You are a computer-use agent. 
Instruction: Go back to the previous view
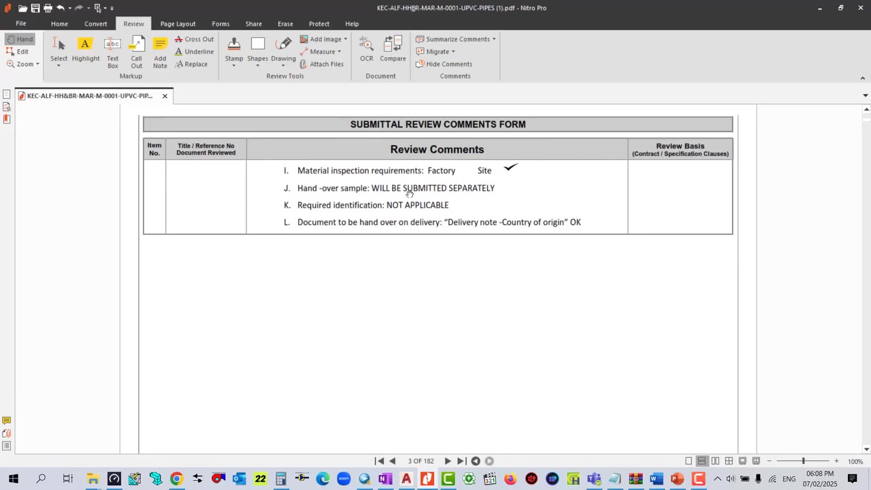click(476, 461)
